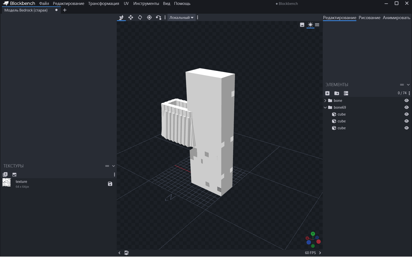Select the first cube under bone69
Screen dimensions: 412x257
[x=342, y=114]
